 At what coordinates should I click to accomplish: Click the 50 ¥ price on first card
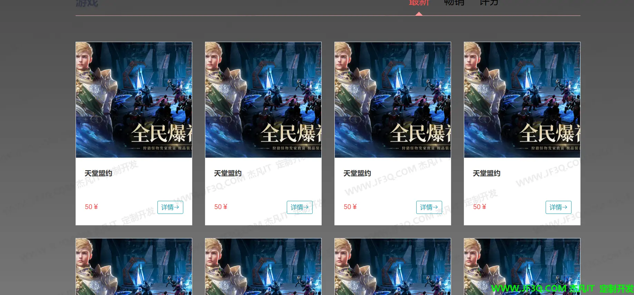click(91, 207)
